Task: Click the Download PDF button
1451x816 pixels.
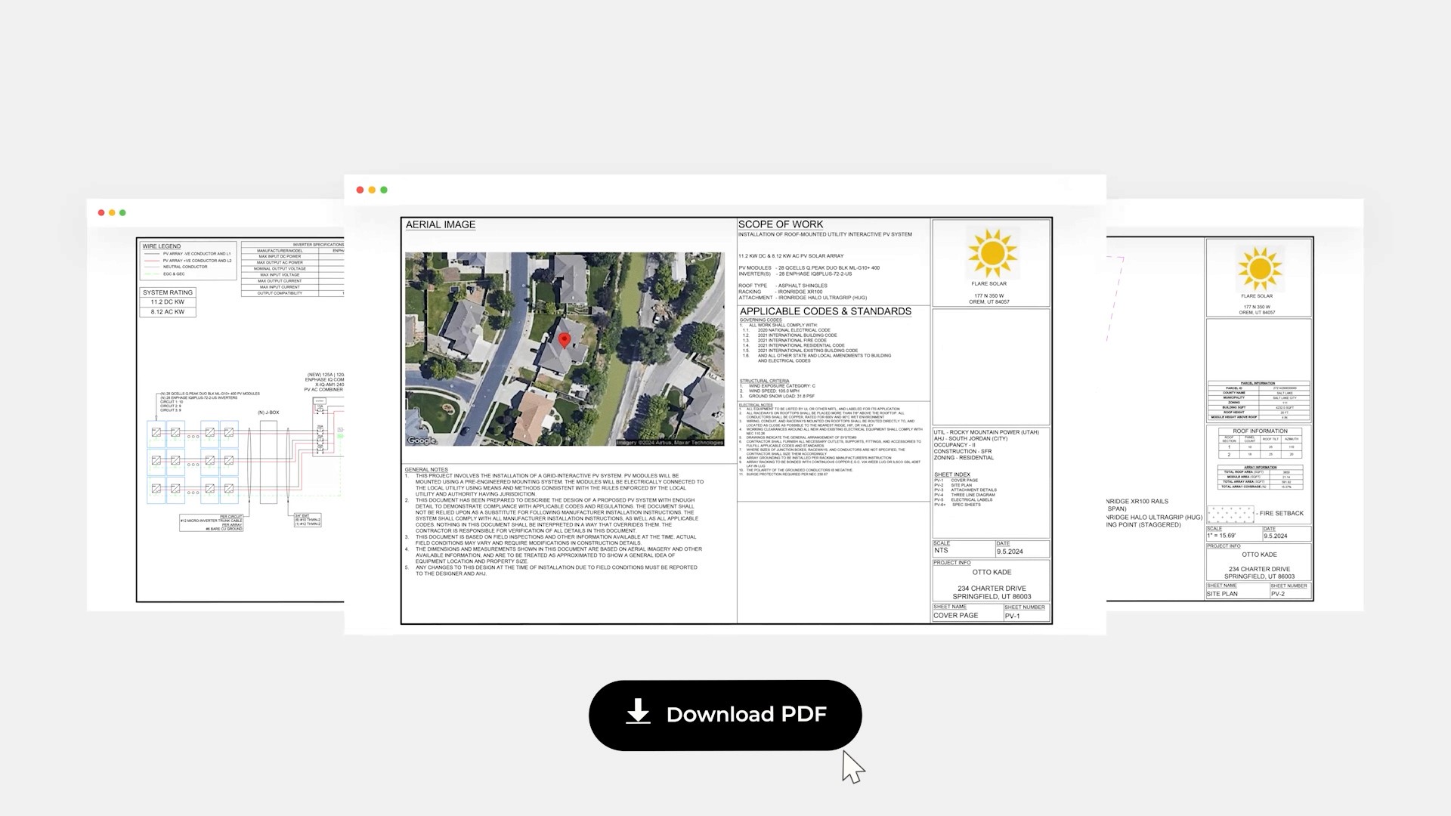Action: click(x=725, y=715)
